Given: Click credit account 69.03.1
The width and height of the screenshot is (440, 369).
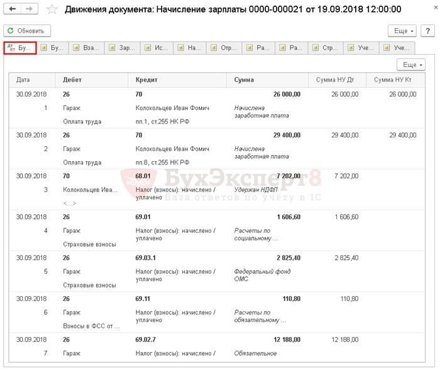Looking at the screenshot, I should [145, 258].
